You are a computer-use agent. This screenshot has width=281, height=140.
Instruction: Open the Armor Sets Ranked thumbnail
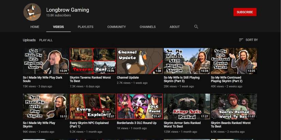187,106
